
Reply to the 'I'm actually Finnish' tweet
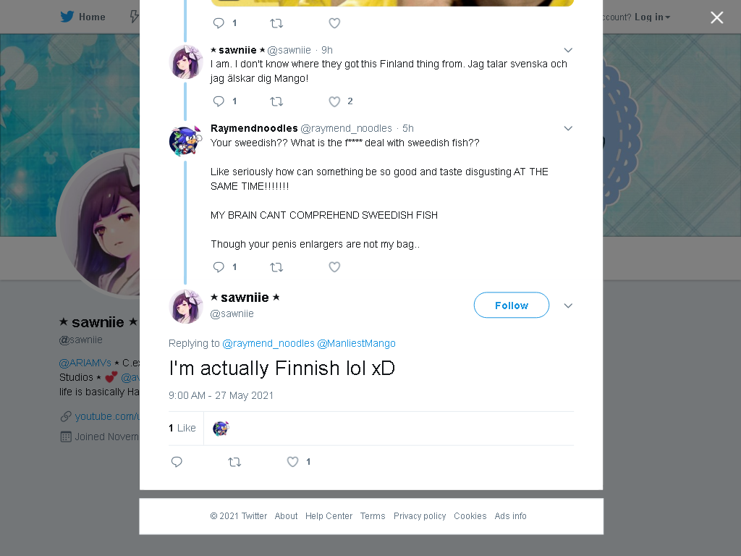pyautogui.click(x=177, y=462)
